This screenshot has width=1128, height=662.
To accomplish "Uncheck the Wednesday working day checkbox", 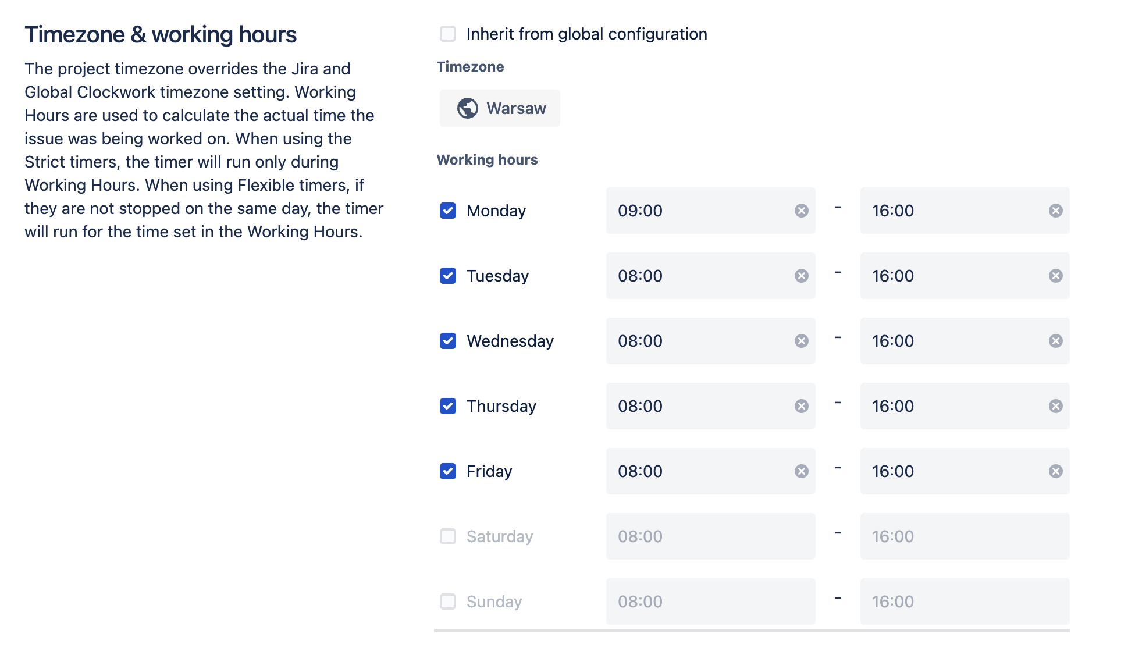I will (x=448, y=341).
